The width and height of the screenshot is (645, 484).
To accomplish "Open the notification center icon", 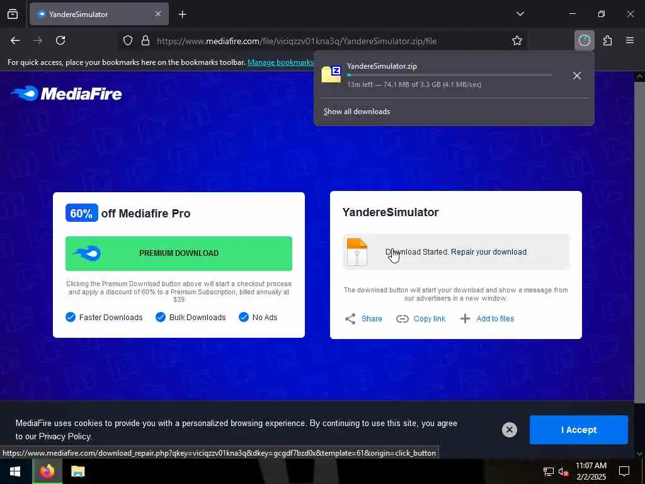I will tap(624, 471).
